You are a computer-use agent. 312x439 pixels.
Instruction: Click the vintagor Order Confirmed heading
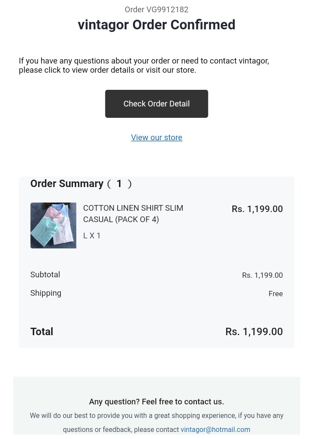click(x=156, y=25)
